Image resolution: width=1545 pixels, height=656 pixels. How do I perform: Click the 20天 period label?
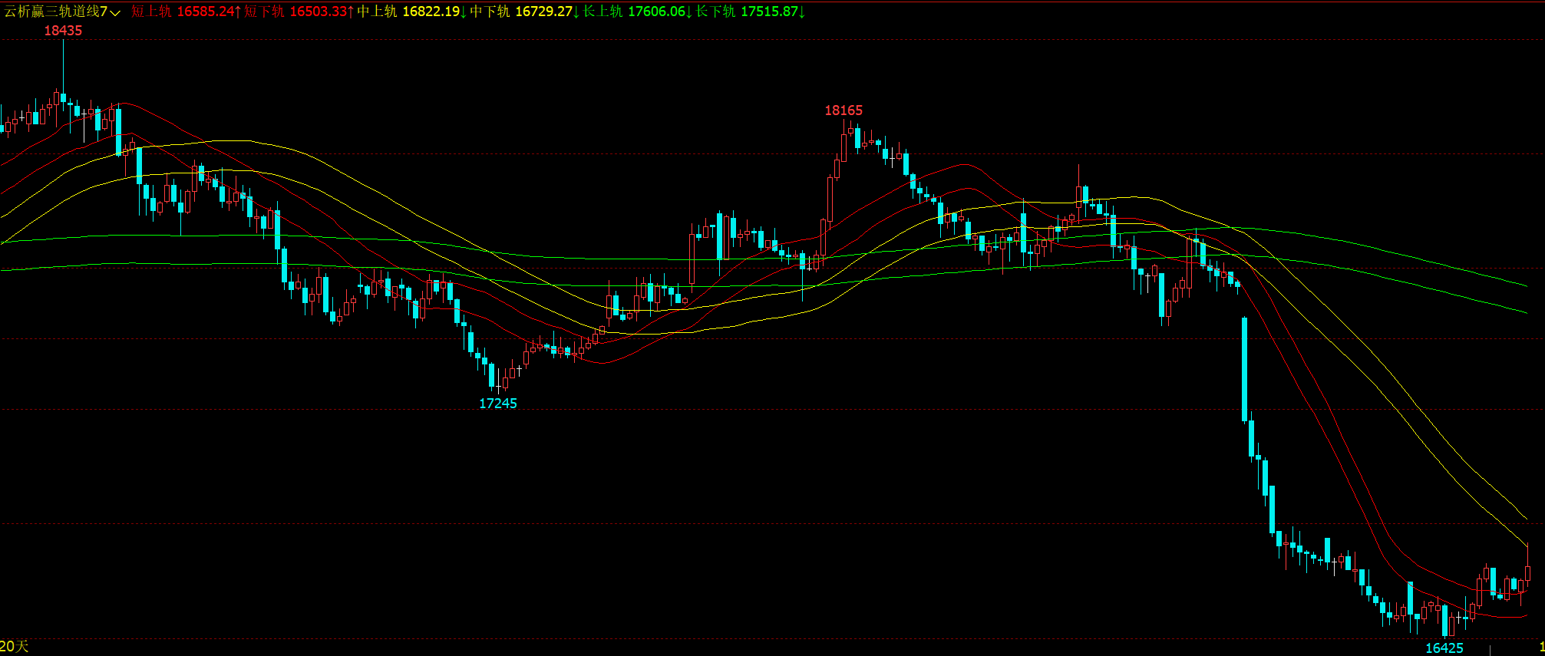point(15,647)
